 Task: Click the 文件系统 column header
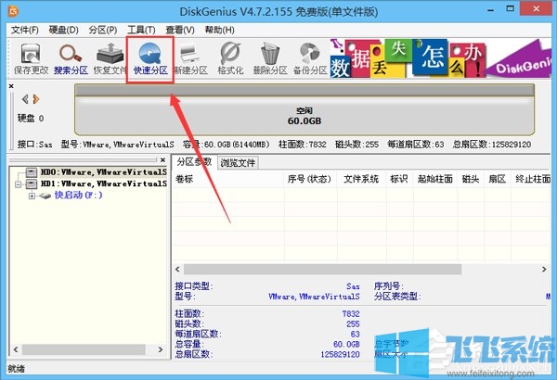pos(361,179)
